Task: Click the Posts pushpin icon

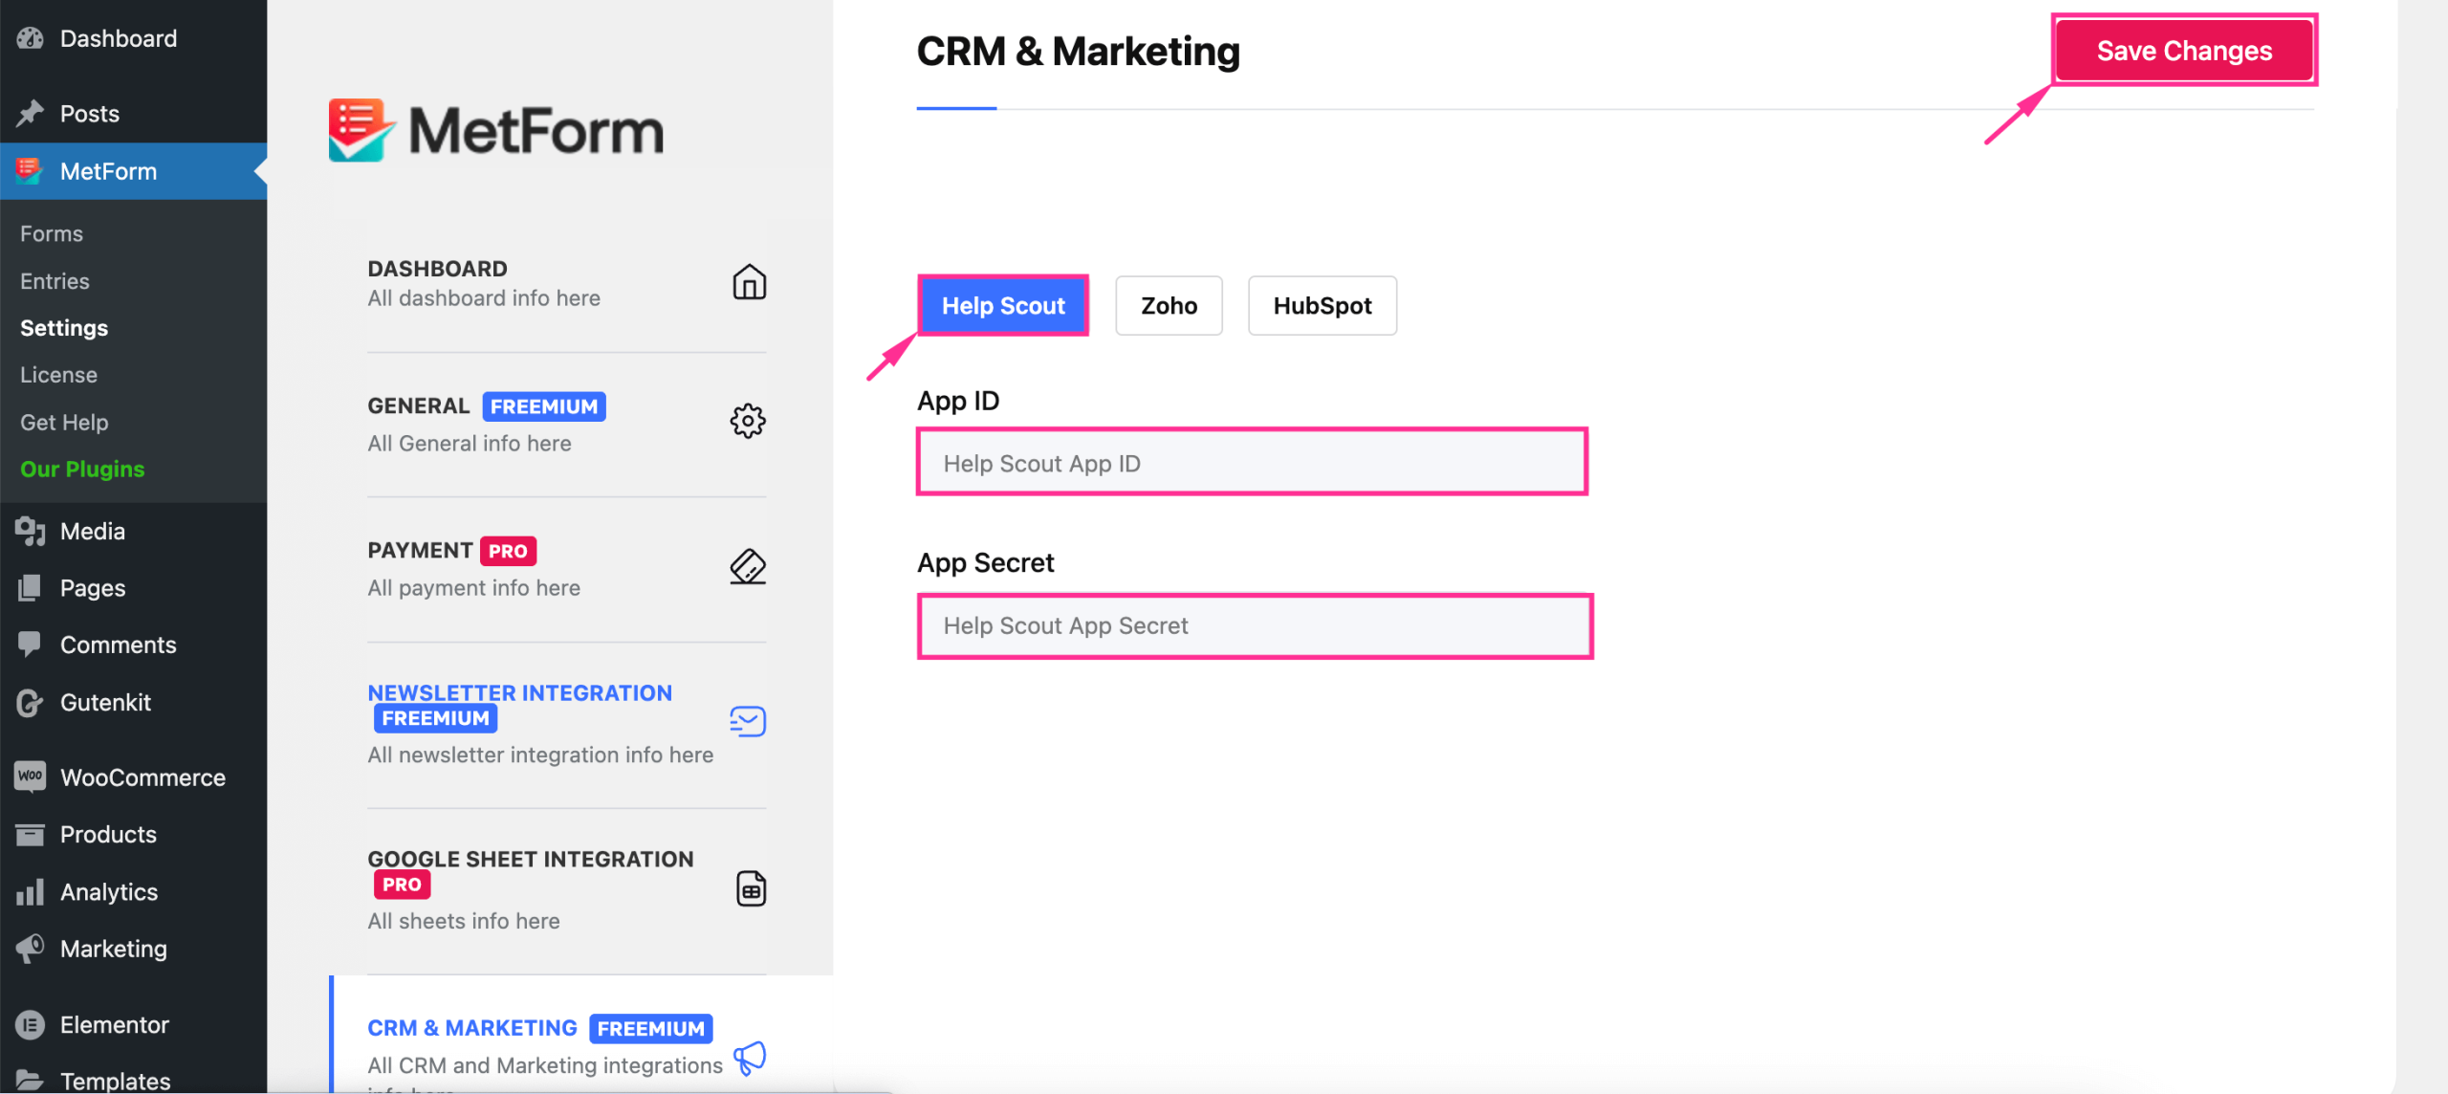Action: coord(30,114)
